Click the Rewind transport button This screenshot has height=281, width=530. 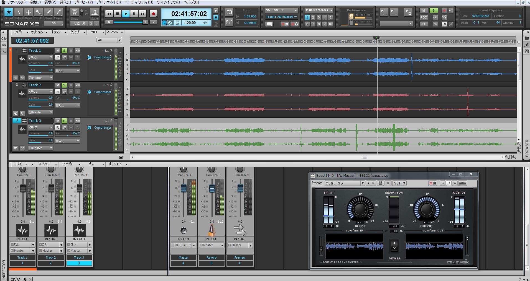click(x=109, y=14)
